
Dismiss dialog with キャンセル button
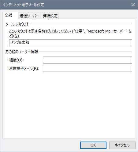(122, 145)
